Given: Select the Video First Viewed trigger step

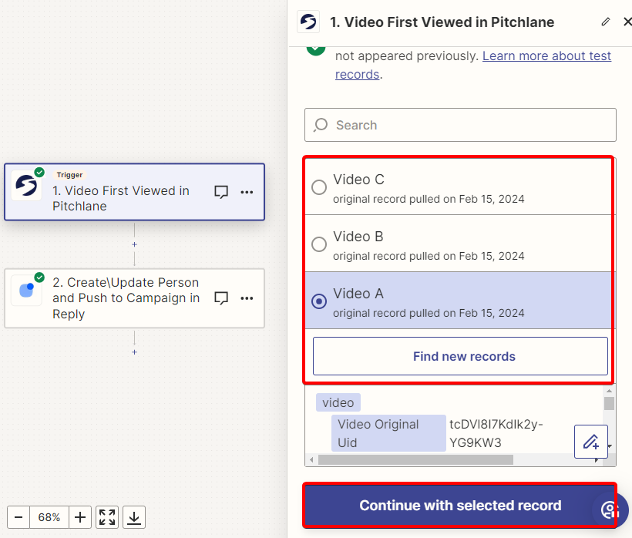Looking at the screenshot, I should click(x=134, y=192).
